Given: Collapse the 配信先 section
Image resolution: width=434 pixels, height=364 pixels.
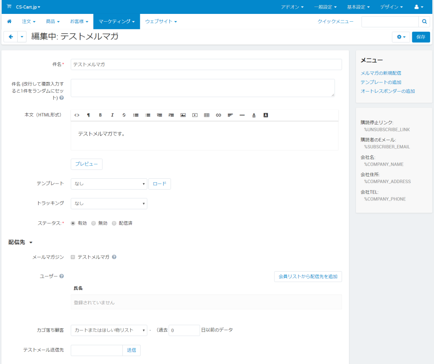Looking at the screenshot, I should tap(20, 242).
